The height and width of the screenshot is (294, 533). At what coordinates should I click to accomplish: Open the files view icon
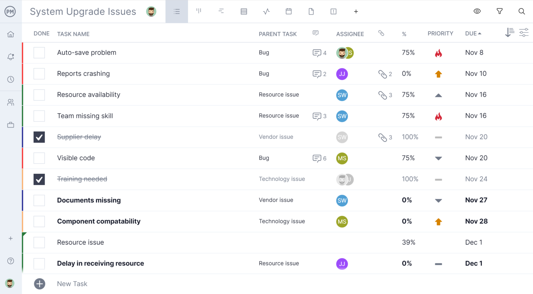tap(311, 12)
